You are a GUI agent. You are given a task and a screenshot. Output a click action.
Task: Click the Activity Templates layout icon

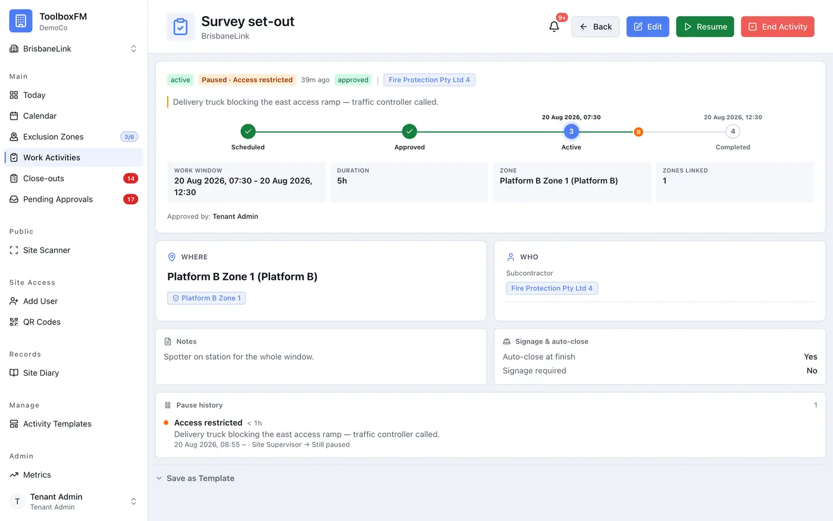click(14, 424)
